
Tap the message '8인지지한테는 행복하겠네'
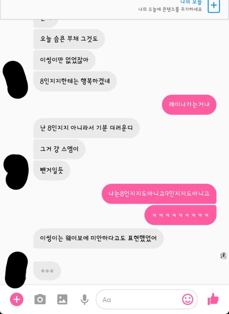click(75, 81)
